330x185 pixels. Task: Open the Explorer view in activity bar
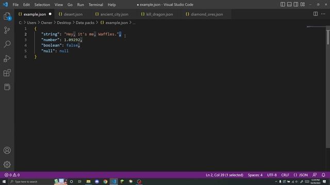(x=7, y=16)
